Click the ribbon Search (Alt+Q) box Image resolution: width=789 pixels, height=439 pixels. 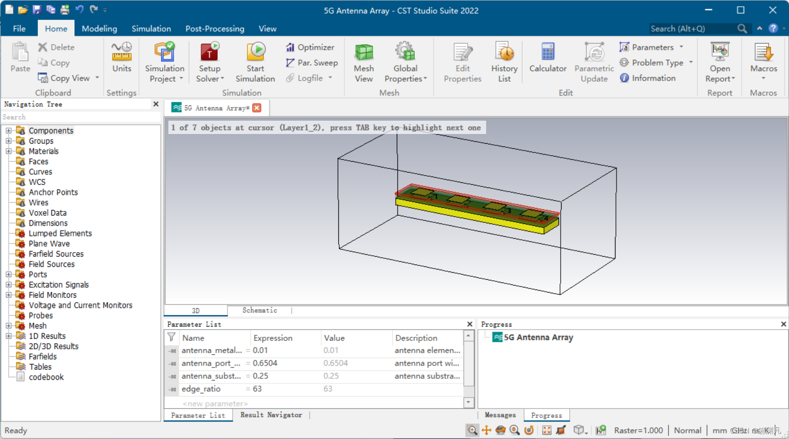[x=692, y=29]
